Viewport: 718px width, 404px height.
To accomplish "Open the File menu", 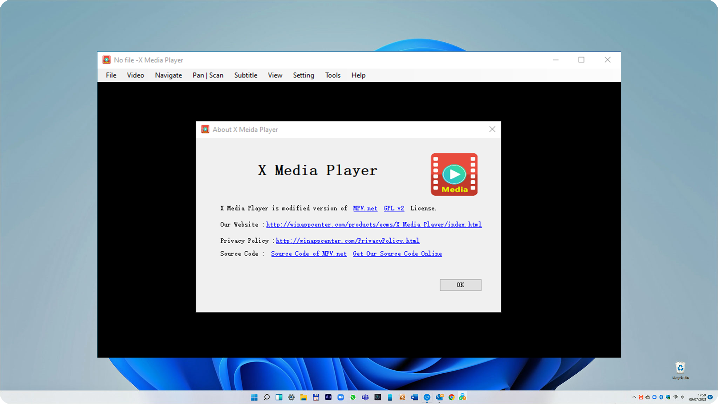I will pyautogui.click(x=111, y=75).
